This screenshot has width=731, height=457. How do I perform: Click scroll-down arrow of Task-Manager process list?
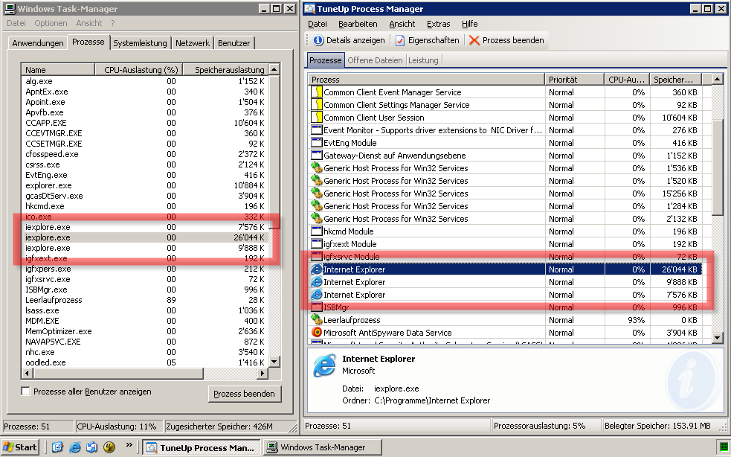[x=274, y=361]
